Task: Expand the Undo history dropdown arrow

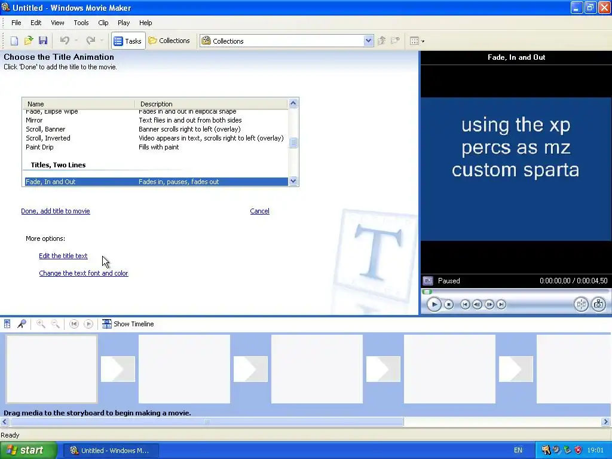Action: 76,41
